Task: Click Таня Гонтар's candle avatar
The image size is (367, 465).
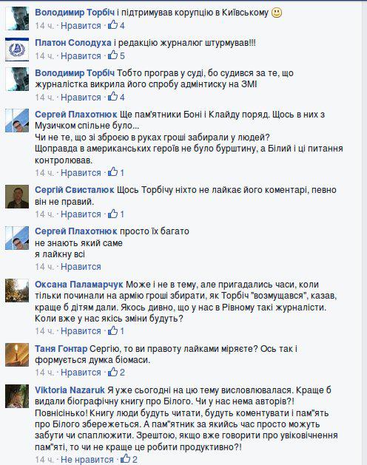Action: pos(17,355)
